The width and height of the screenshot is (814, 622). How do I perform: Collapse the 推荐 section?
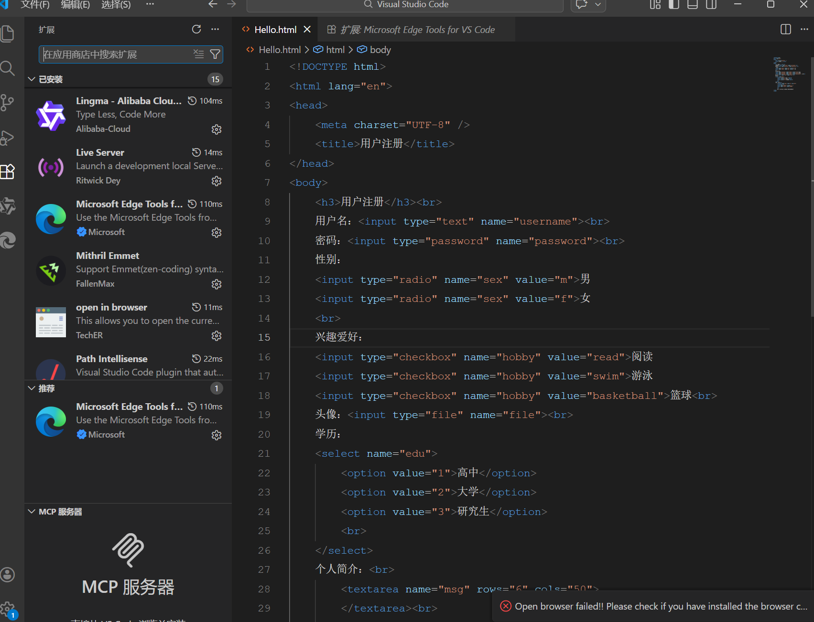(128, 388)
